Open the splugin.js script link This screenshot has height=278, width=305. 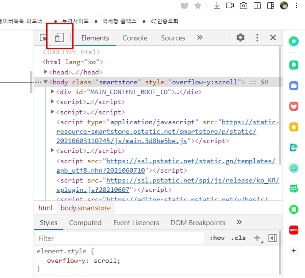point(168,185)
